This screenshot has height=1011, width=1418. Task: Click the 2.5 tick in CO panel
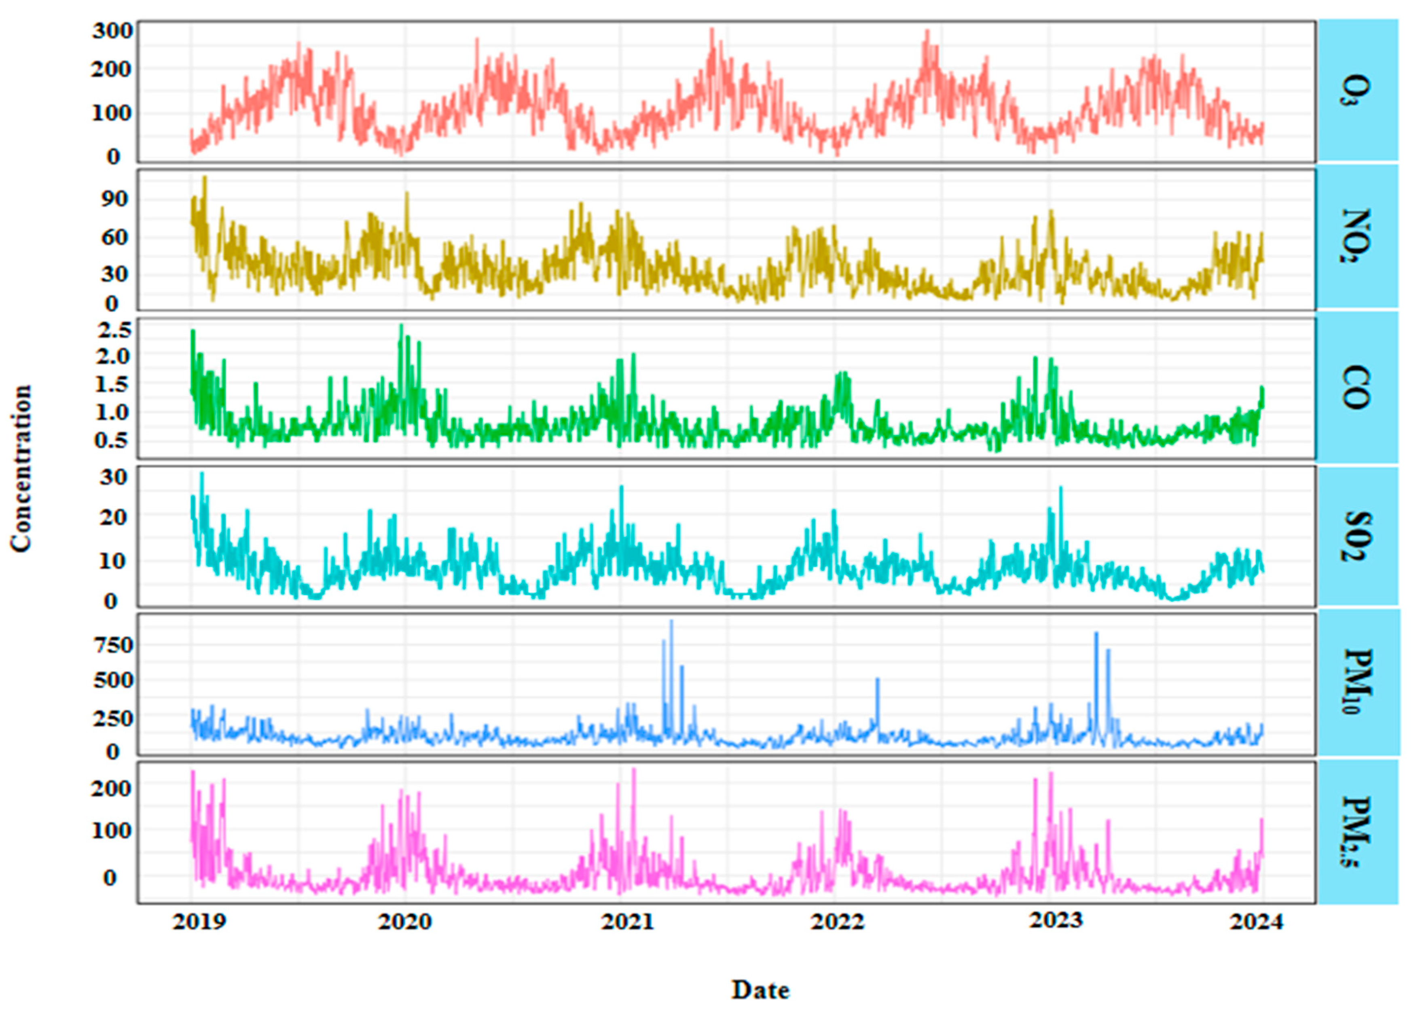114,330
